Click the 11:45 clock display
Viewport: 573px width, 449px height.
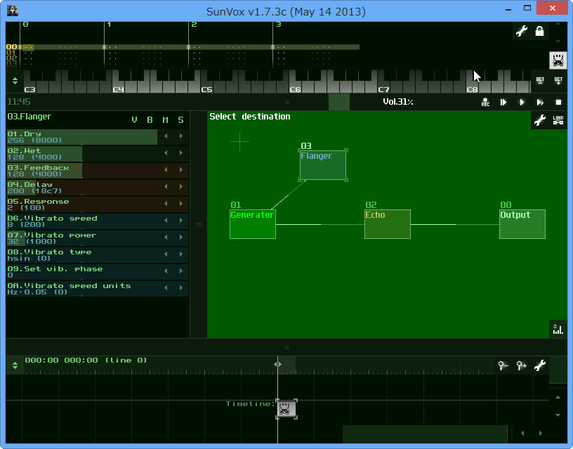pyautogui.click(x=19, y=102)
